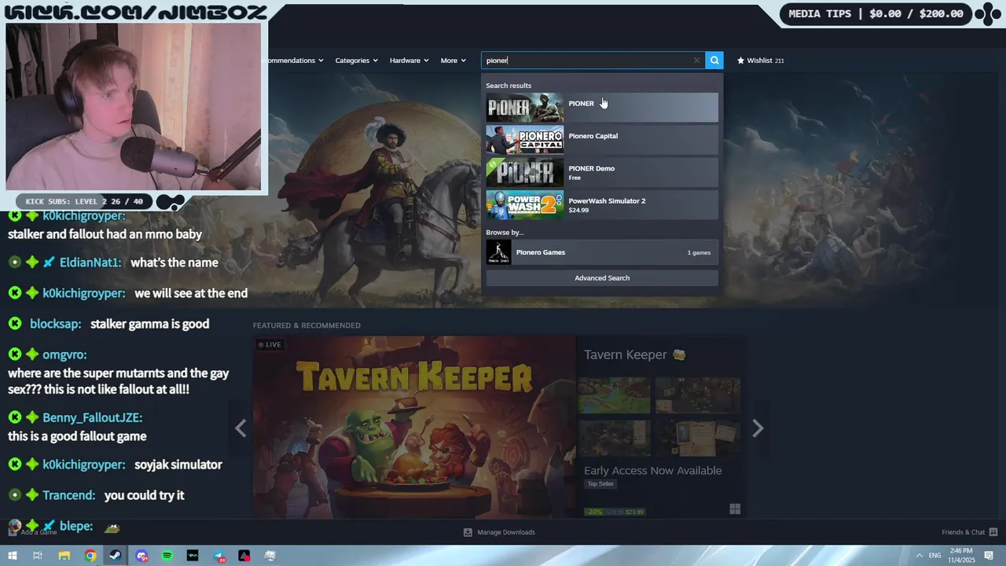This screenshot has width=1006, height=566.
Task: Click the Advanced Search button
Action: (x=602, y=277)
